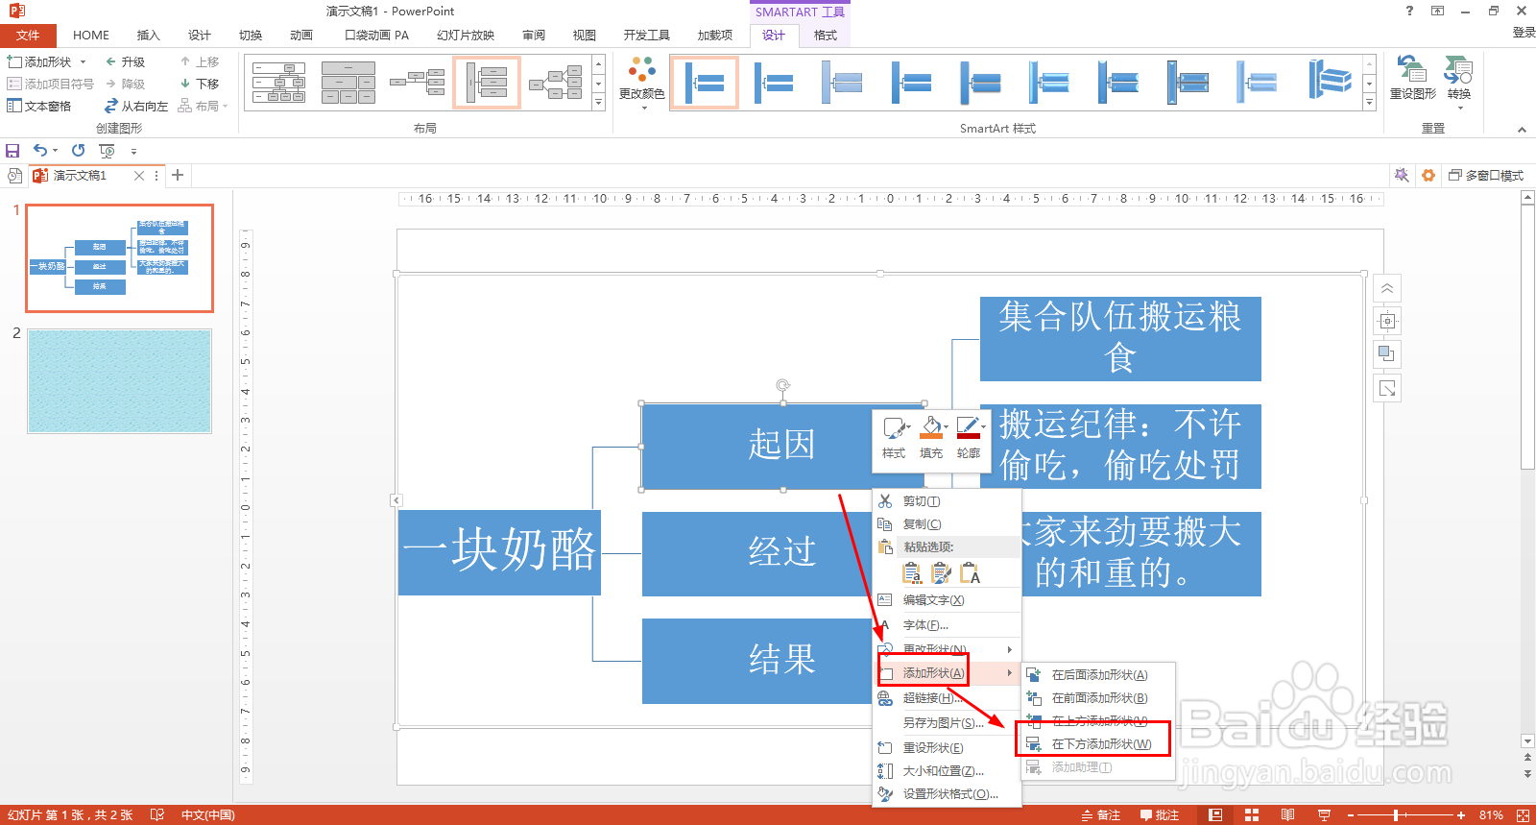This screenshot has width=1536, height=825.
Task: Select the currently highlighted horizontal hierarchy layout
Action: pyautogui.click(x=487, y=83)
